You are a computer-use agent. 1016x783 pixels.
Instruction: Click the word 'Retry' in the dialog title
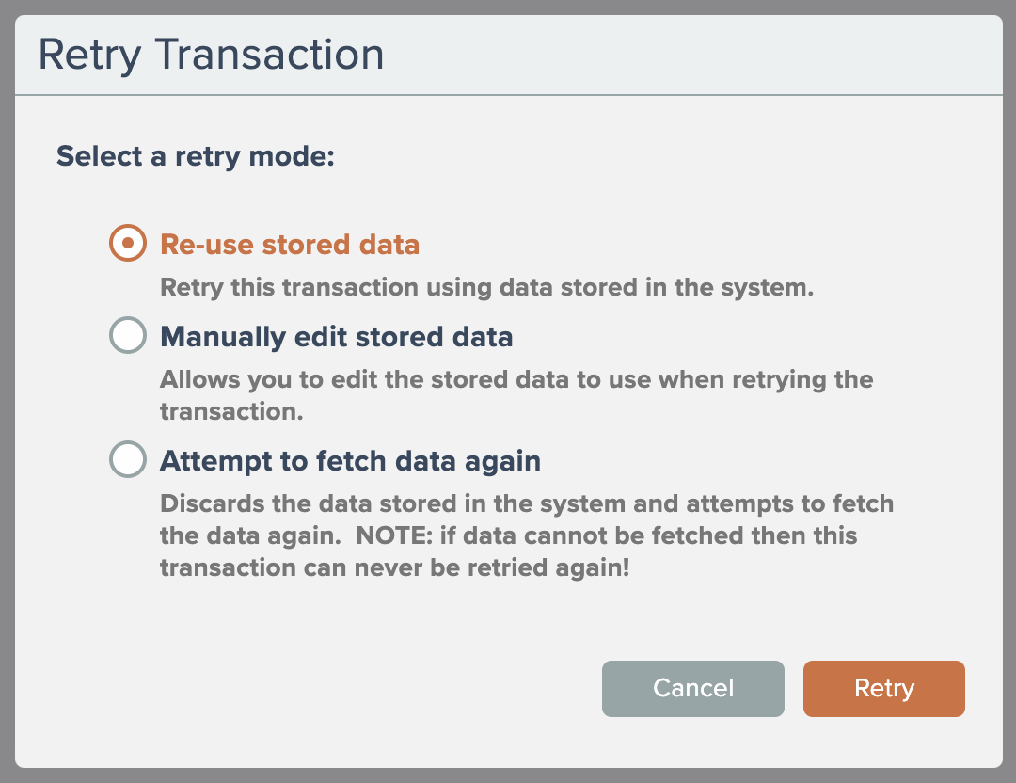pyautogui.click(x=89, y=55)
